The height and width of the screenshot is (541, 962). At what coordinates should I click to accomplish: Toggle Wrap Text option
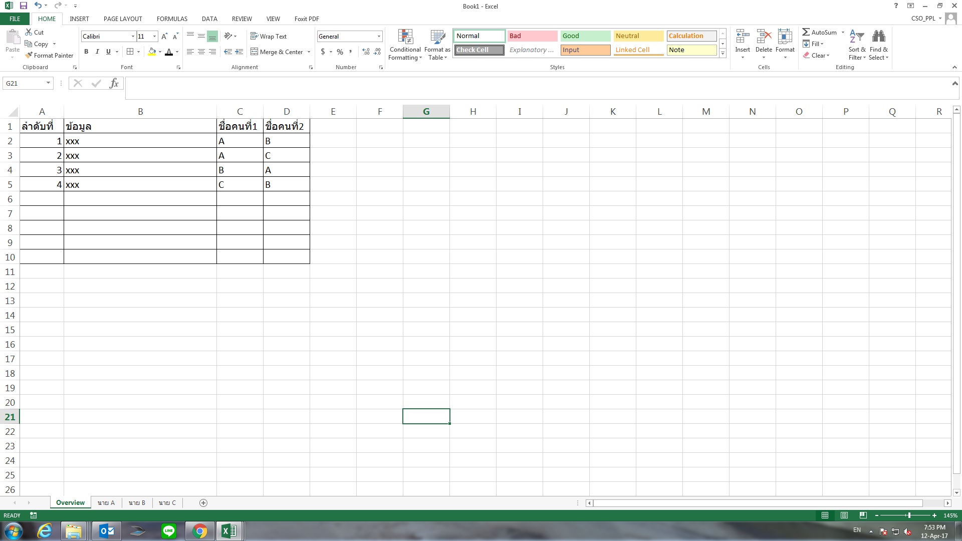coord(269,36)
